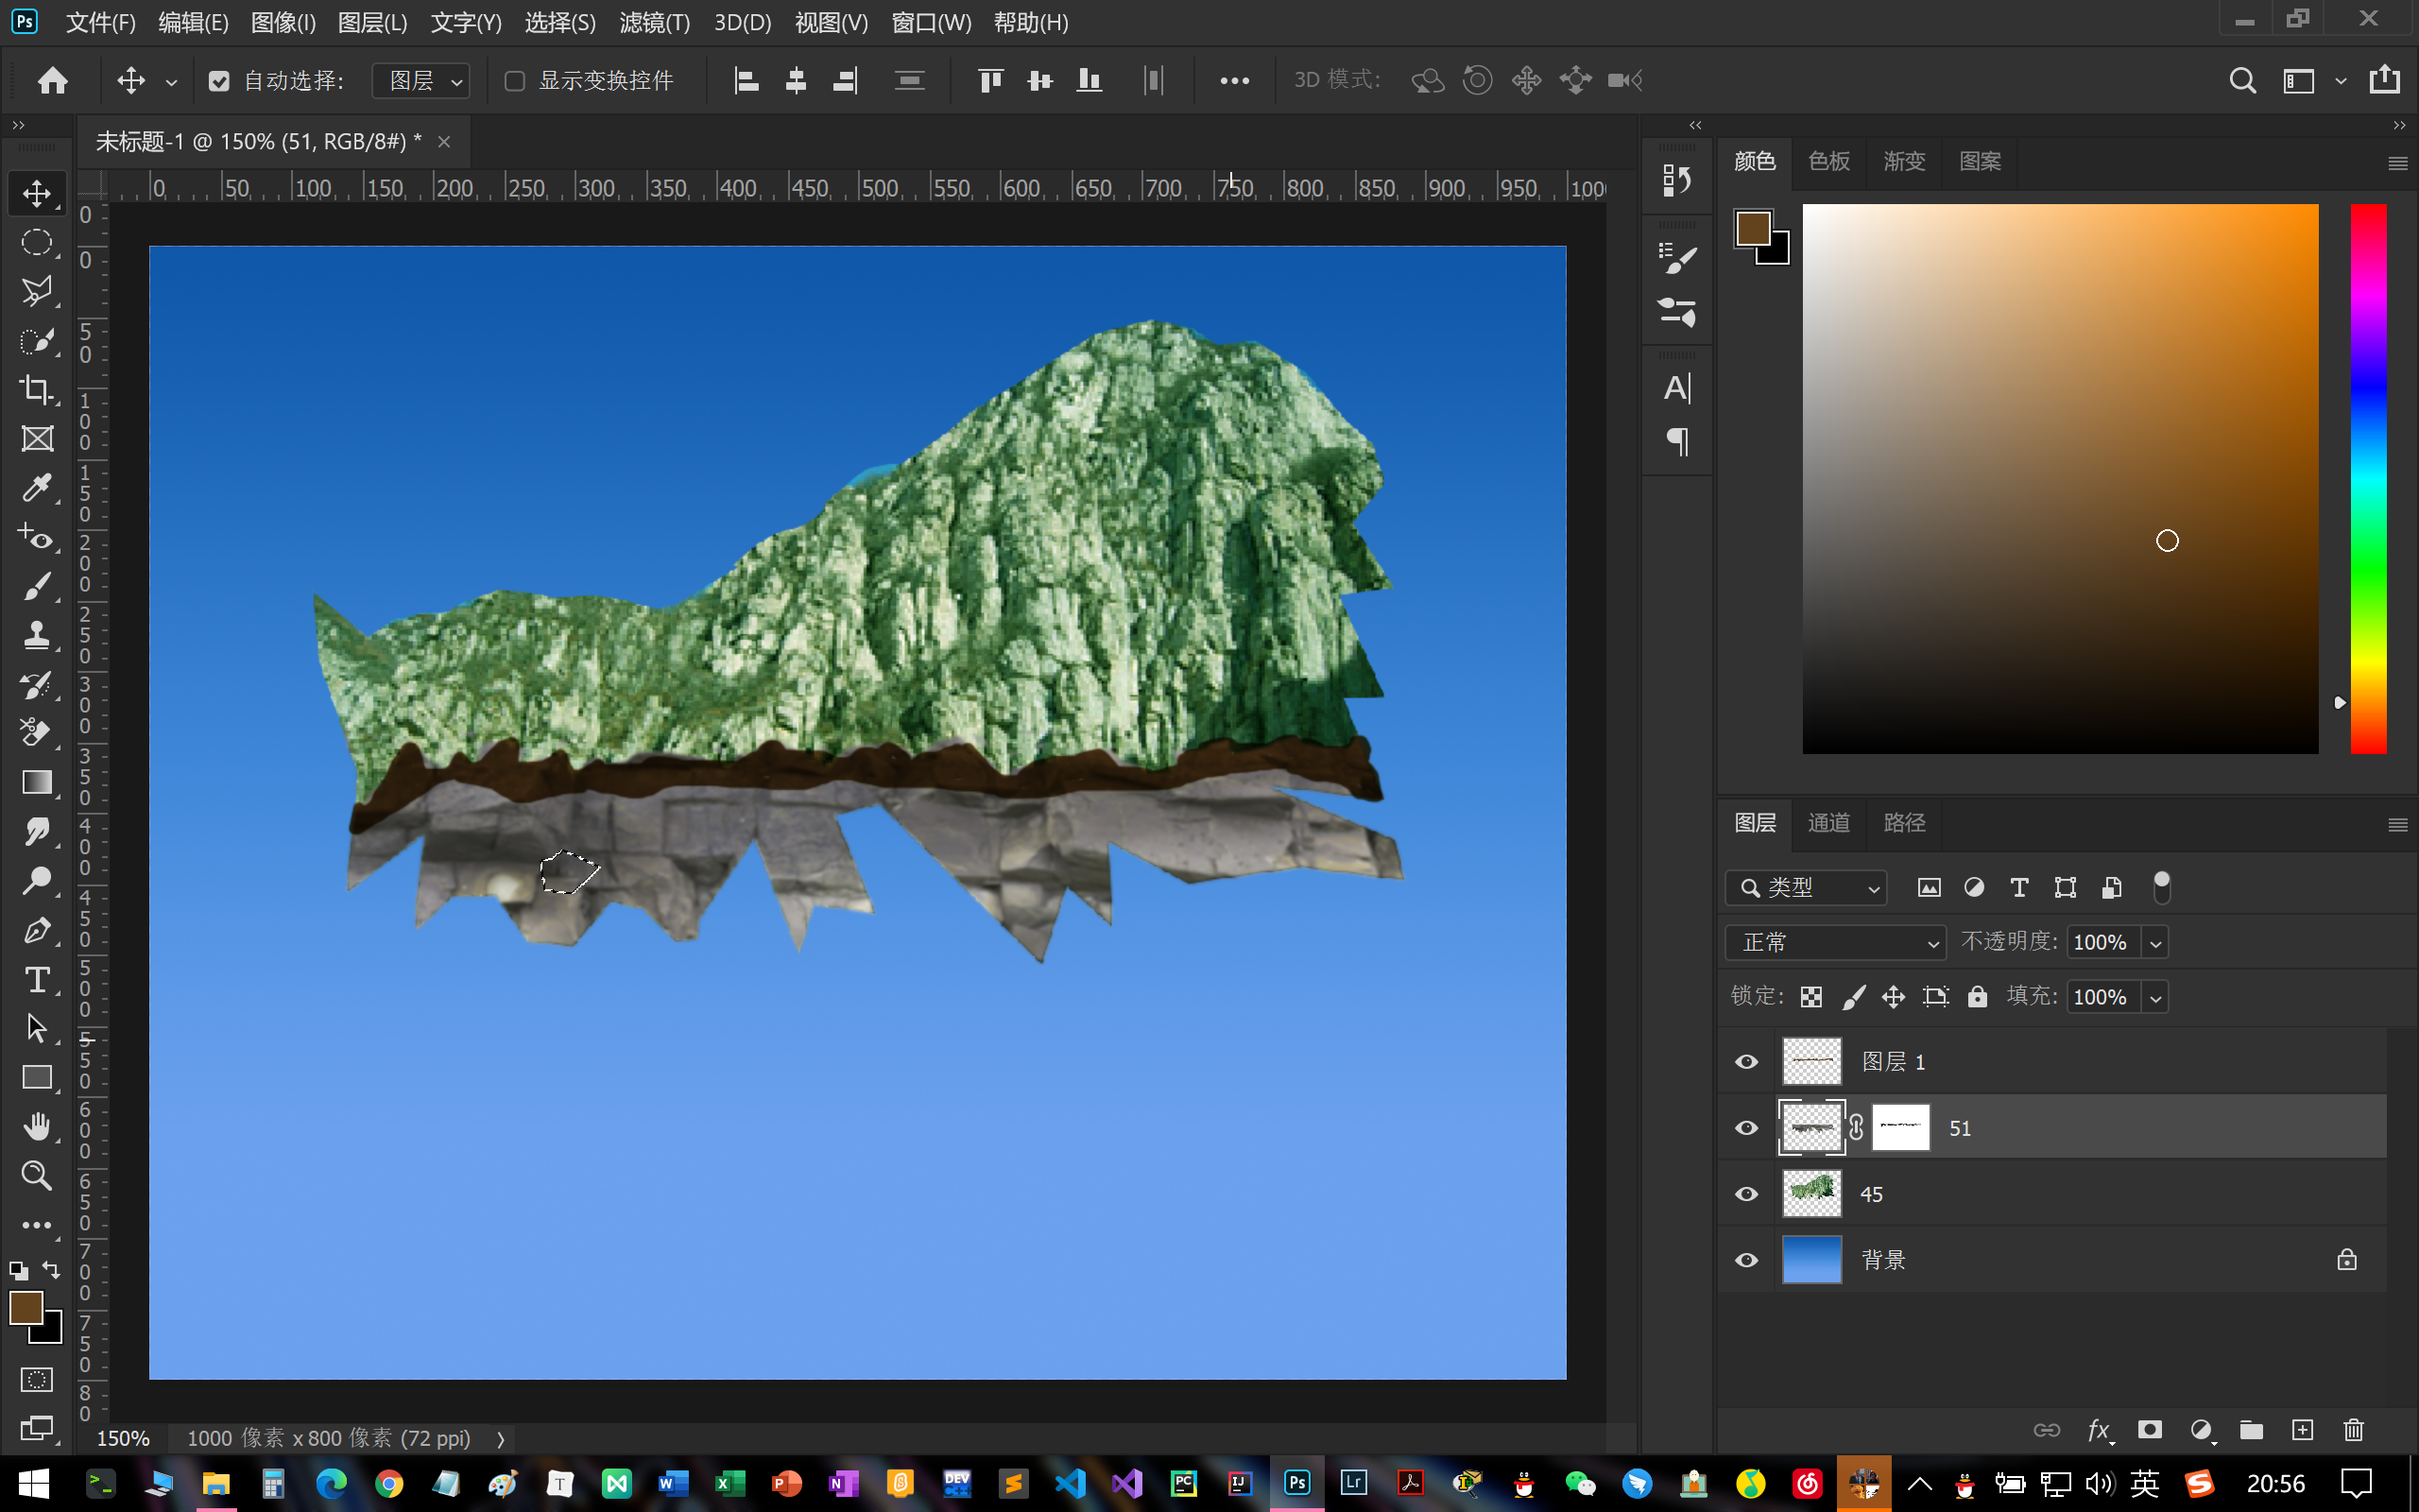Click the toolbox background color swatch

pyautogui.click(x=50, y=1332)
